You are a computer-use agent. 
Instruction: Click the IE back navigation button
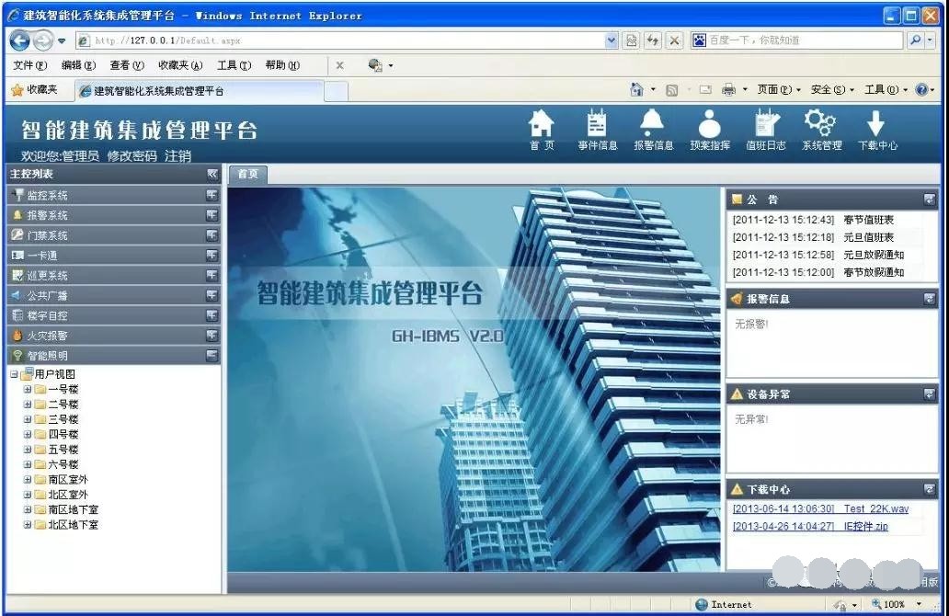coord(20,40)
